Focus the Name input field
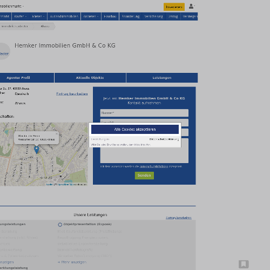 click(x=144, y=113)
